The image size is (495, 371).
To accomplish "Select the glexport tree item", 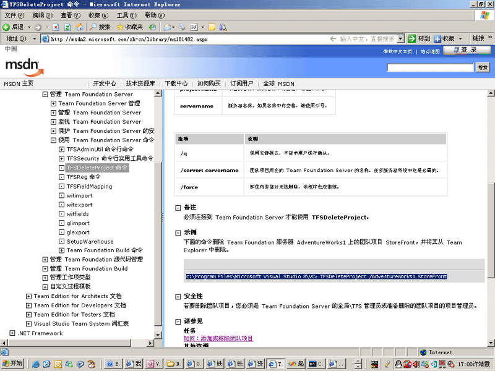I will coord(78,232).
